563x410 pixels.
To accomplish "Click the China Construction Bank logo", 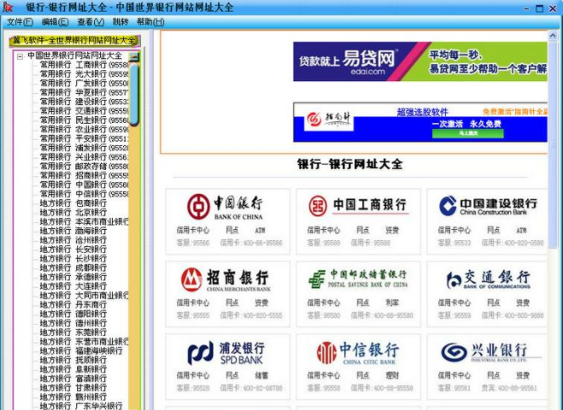I will click(488, 206).
